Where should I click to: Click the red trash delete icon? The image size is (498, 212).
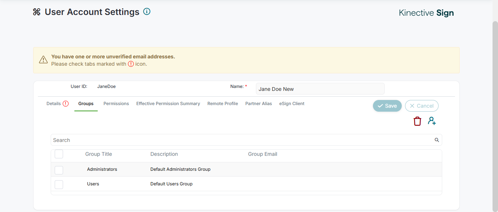point(417,121)
